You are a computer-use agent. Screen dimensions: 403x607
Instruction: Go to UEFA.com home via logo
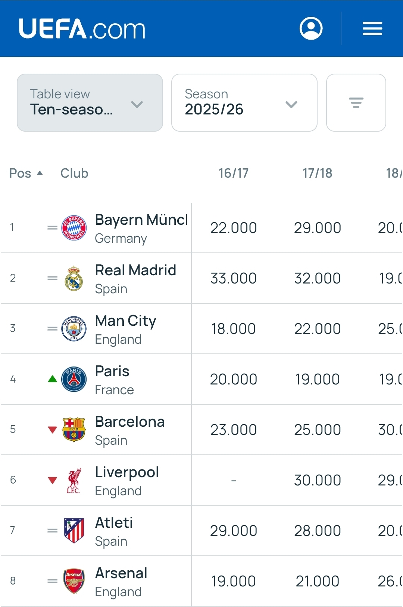click(x=82, y=29)
